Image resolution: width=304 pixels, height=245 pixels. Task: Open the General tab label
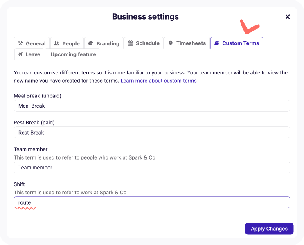[x=36, y=43]
